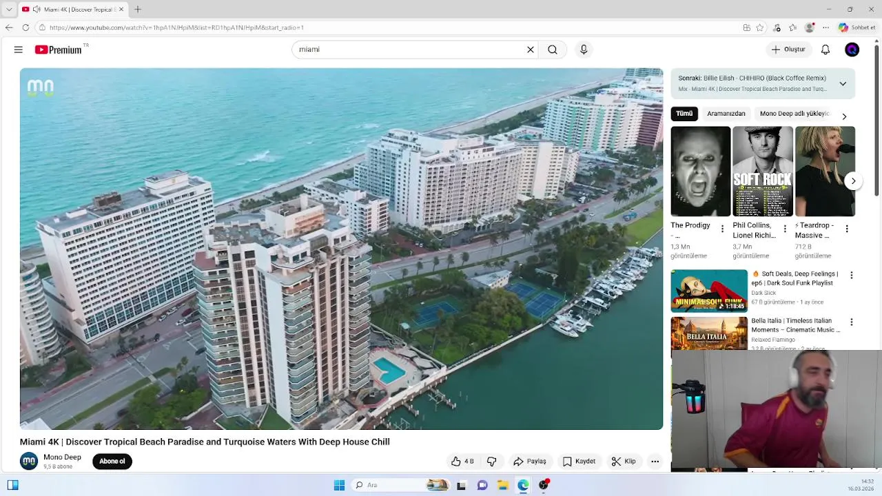Image resolution: width=882 pixels, height=496 pixels.
Task: Open the Soft Rock video thumbnail
Action: coord(763,172)
